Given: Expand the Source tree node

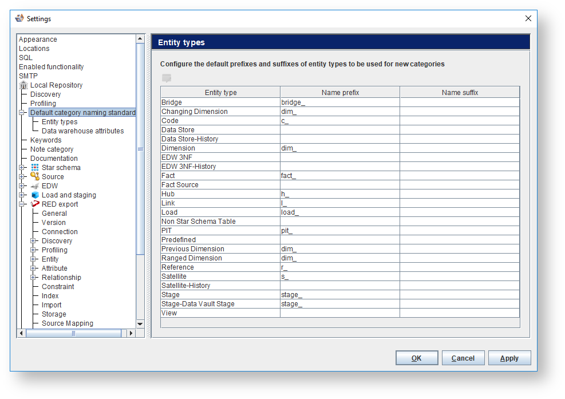Looking at the screenshot, I should tap(22, 177).
